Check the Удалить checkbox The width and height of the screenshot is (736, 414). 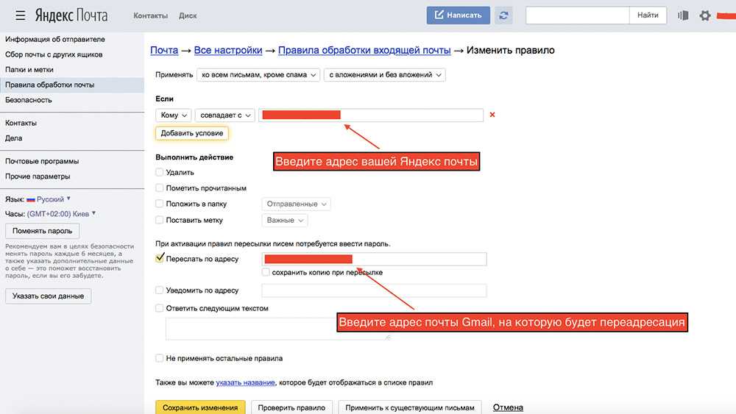pyautogui.click(x=160, y=172)
